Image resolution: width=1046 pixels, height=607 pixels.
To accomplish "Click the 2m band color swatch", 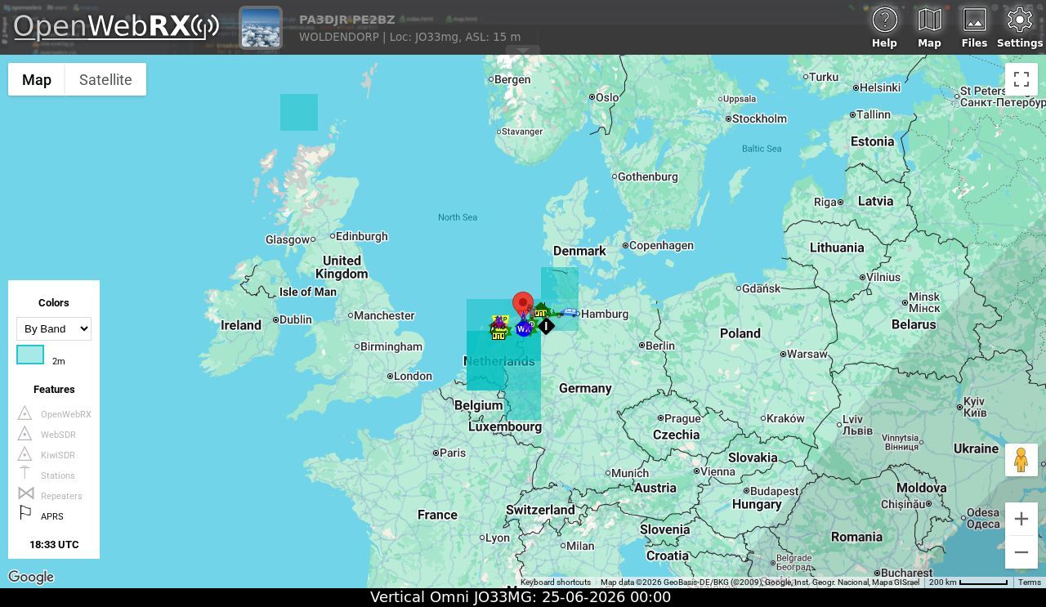I will coord(30,355).
